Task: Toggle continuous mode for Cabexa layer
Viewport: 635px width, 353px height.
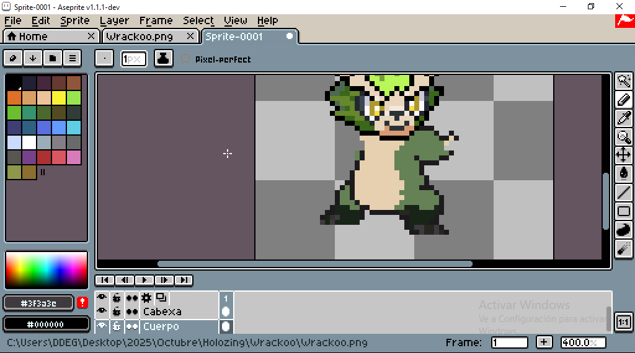Action: pyautogui.click(x=131, y=312)
